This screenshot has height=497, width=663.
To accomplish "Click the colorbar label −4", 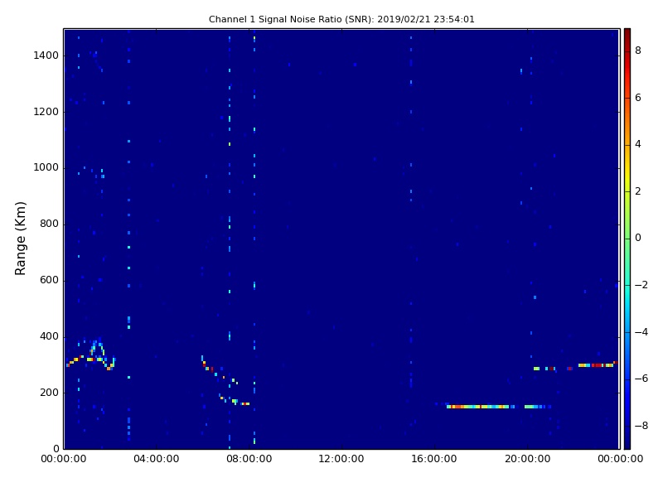I will coord(641,332).
